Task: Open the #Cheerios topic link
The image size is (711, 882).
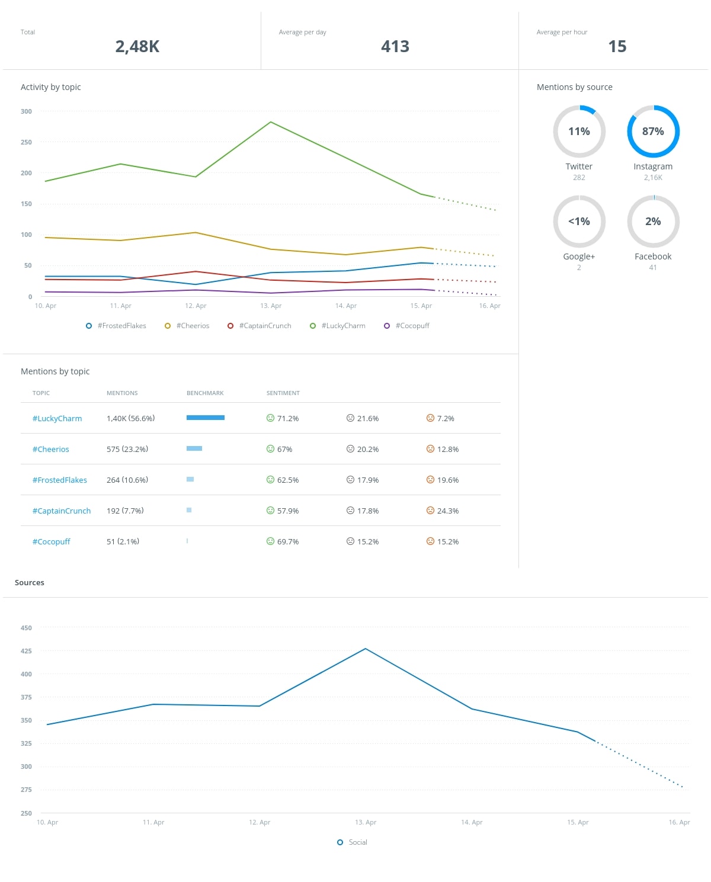Action: pos(51,449)
